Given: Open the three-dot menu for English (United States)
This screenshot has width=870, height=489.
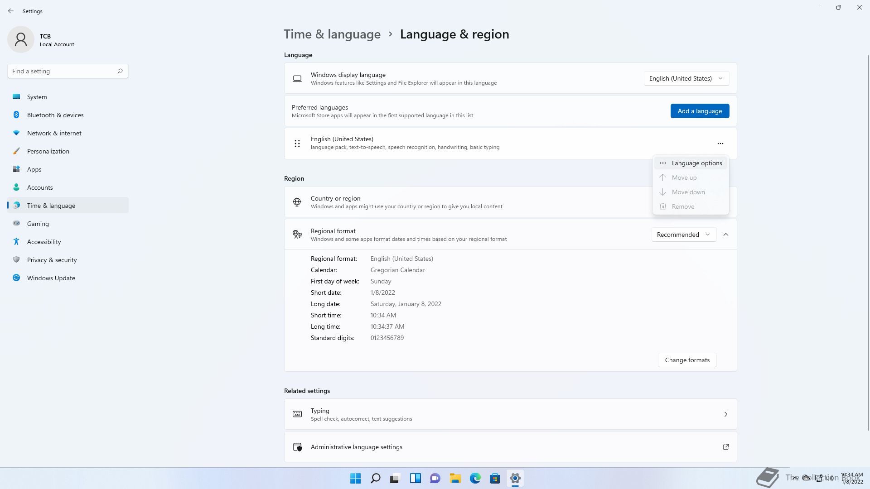Looking at the screenshot, I should 720,144.
